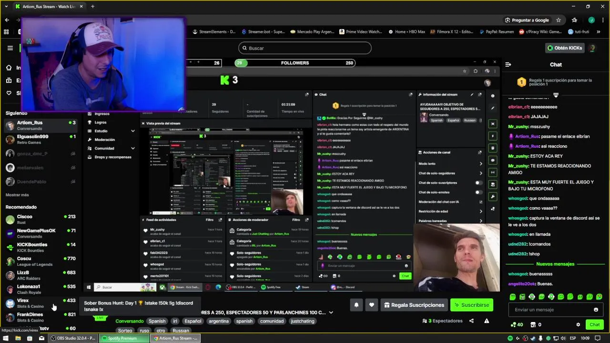
Task: Jump to newest chat messages arrow
Action: click(556, 95)
